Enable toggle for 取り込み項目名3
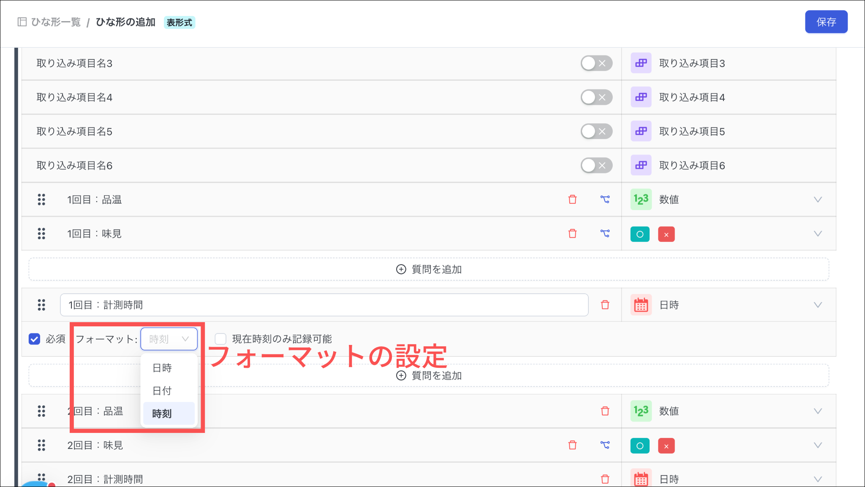865x487 pixels. [x=596, y=63]
